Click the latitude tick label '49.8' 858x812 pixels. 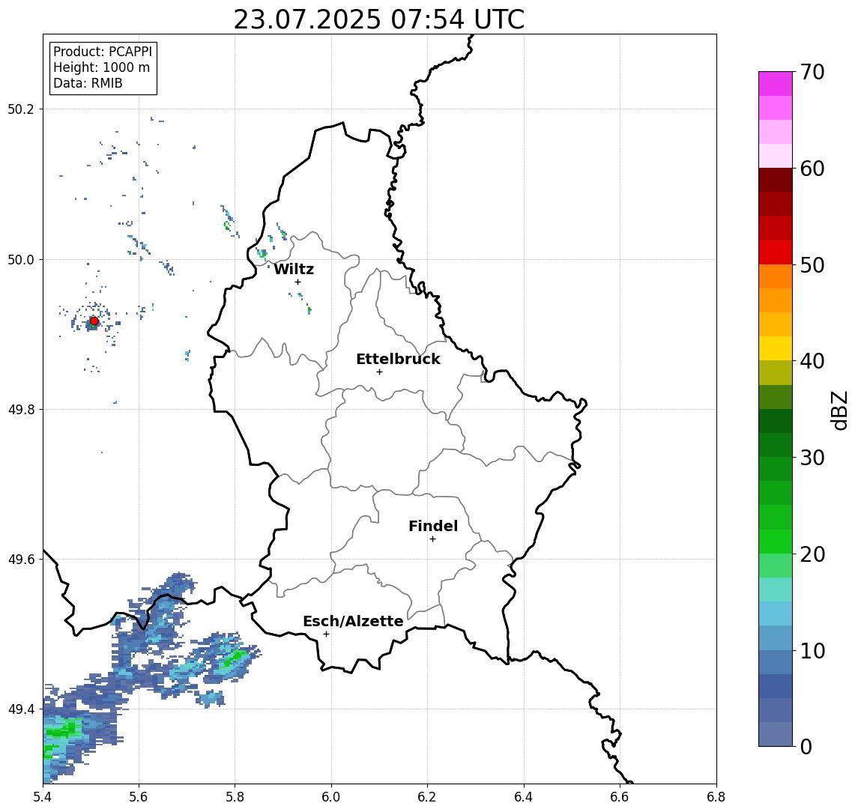click(21, 409)
